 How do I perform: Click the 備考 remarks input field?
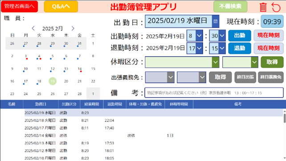214,93
